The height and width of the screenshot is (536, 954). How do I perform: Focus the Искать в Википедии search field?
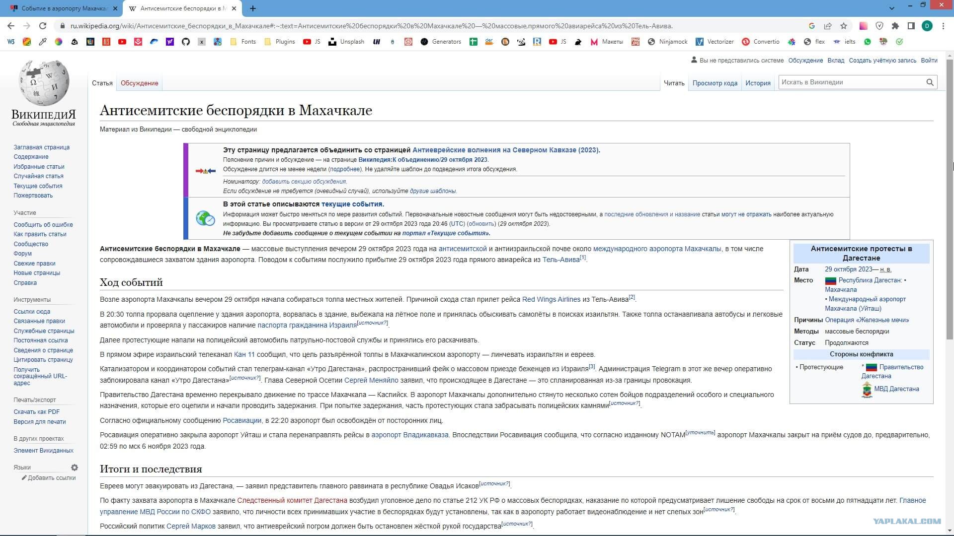[x=852, y=82]
